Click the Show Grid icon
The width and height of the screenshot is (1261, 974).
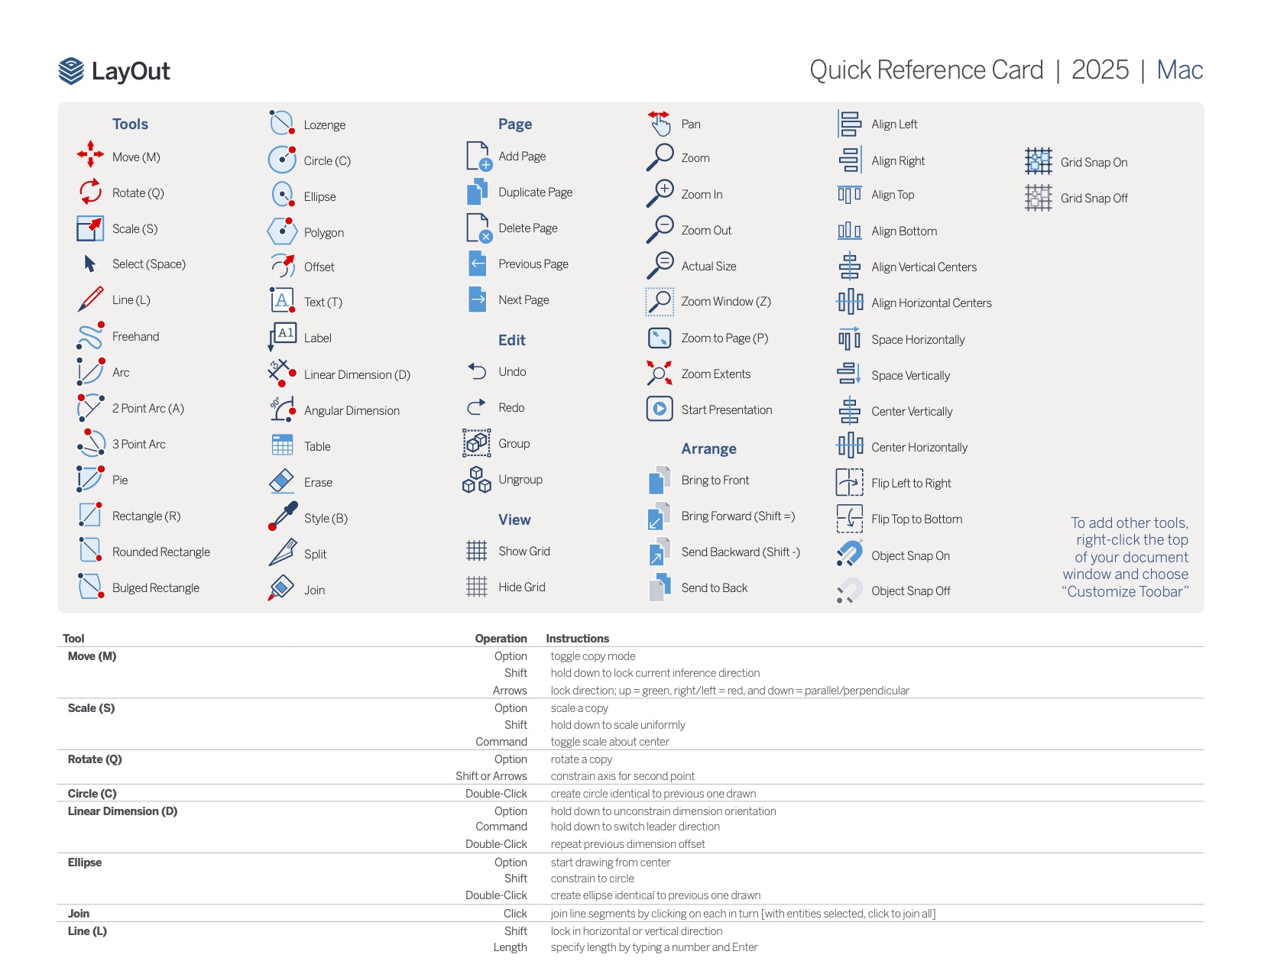476,550
